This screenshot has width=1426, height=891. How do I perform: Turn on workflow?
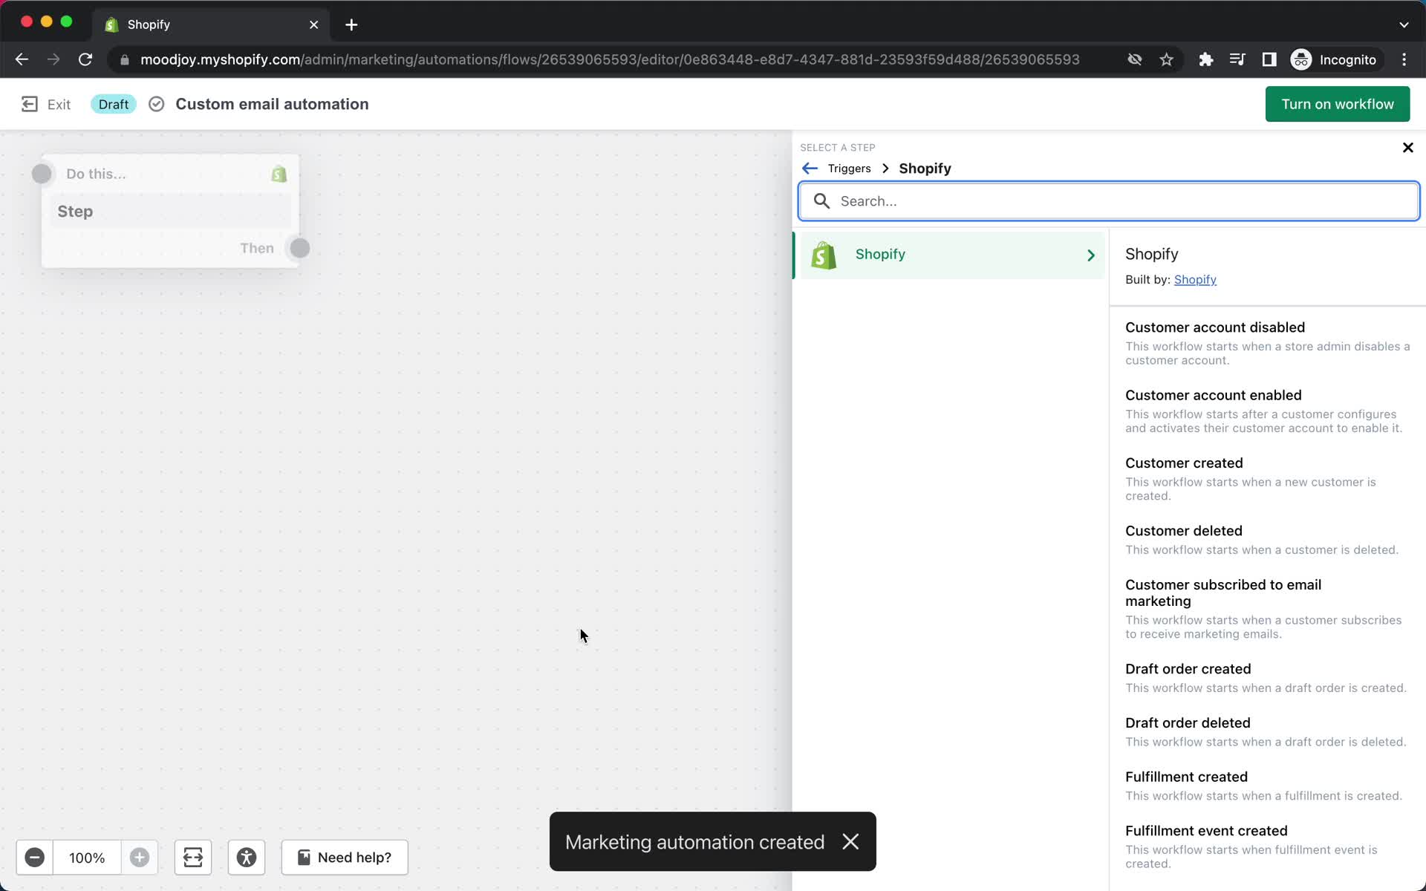pos(1337,104)
